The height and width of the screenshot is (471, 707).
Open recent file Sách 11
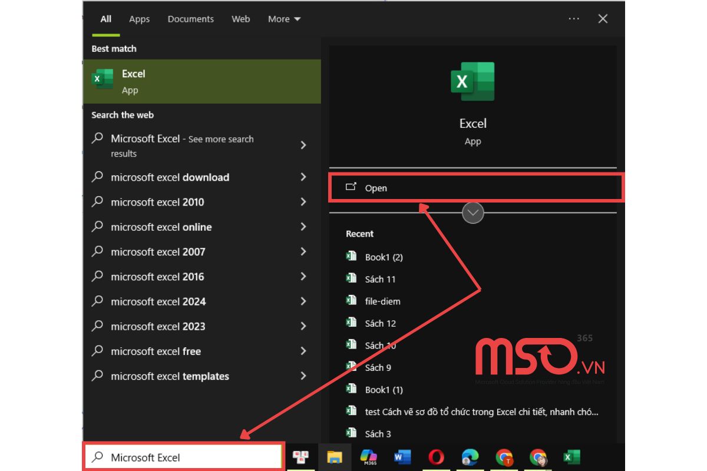point(380,279)
